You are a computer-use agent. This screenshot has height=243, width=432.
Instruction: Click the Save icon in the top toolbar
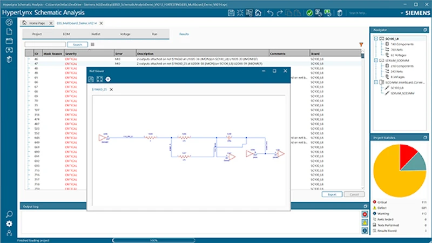pyautogui.click(x=231, y=12)
